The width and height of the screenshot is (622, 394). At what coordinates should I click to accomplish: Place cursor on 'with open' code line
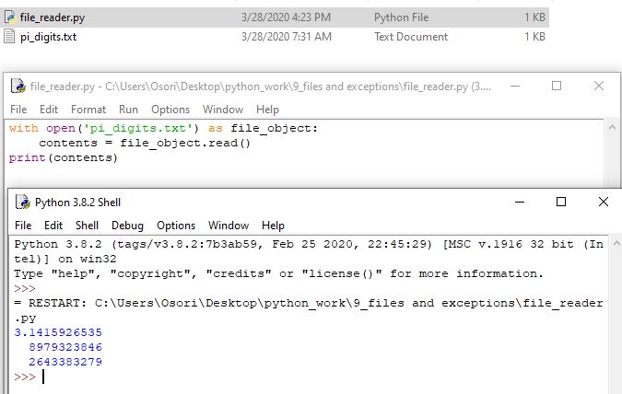(x=163, y=129)
